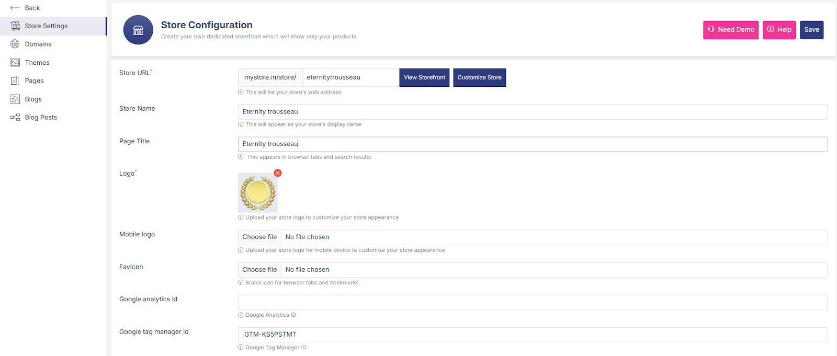Click the round storefront header icon
Viewport: 837px width, 356px height.
(x=138, y=30)
